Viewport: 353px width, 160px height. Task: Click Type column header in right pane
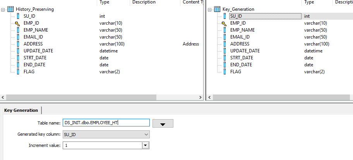click(x=309, y=2)
